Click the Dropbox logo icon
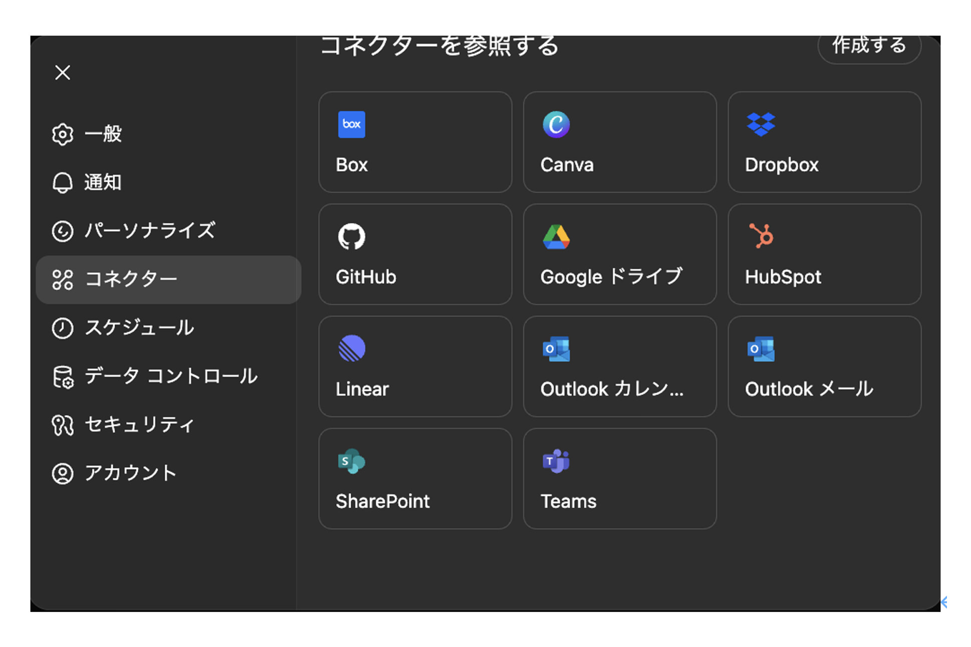Viewport: 971px width, 647px height. pyautogui.click(x=761, y=124)
